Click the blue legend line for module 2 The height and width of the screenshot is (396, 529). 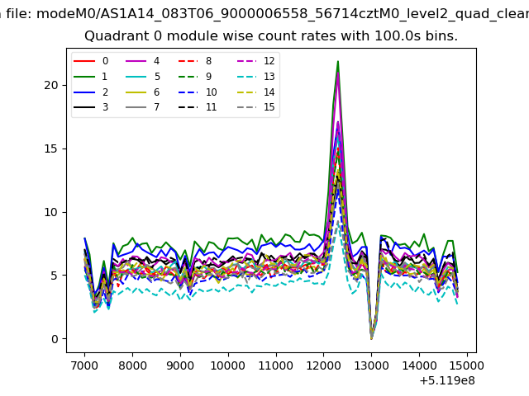tap(85, 92)
